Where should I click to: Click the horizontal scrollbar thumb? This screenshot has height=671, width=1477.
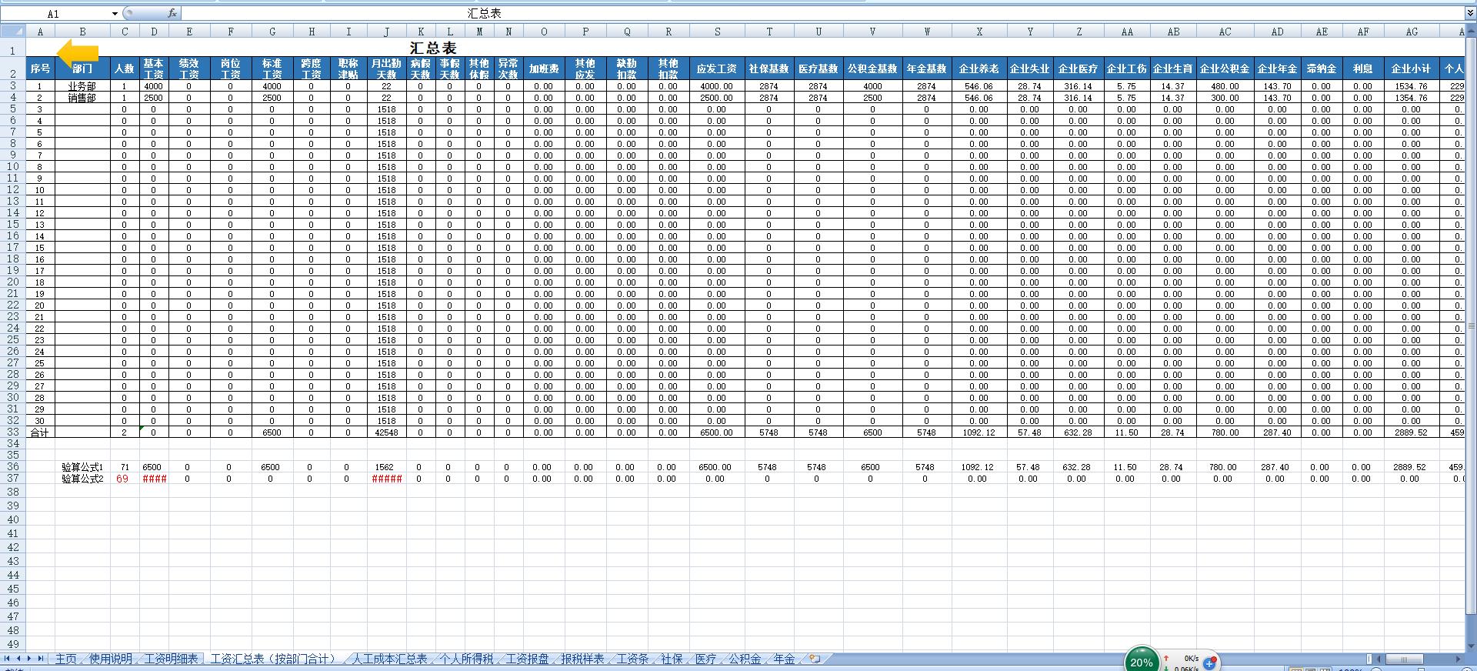click(x=1405, y=659)
